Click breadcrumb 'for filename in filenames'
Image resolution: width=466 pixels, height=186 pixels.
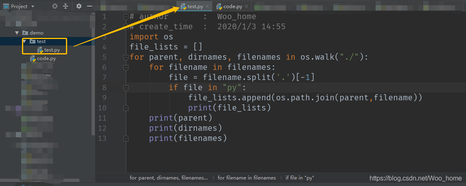pos(247,178)
